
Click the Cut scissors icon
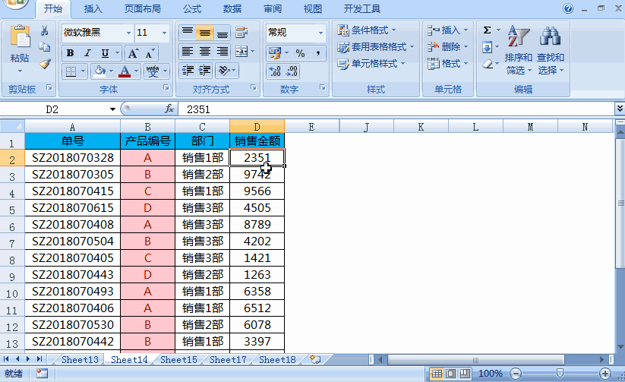pyautogui.click(x=45, y=30)
